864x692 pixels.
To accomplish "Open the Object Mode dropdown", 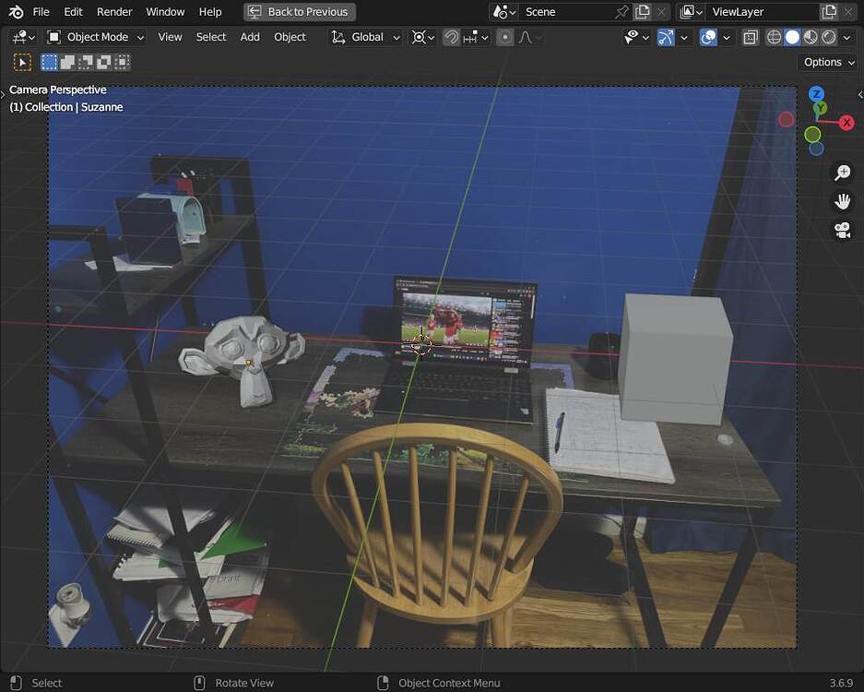I will [x=96, y=37].
